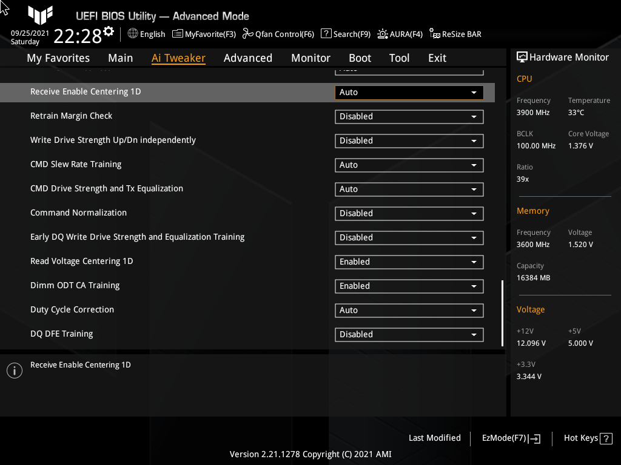Click the settings list scrollbar

(502, 313)
